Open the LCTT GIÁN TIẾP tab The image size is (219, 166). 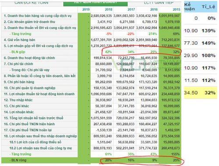[x=159, y=3]
